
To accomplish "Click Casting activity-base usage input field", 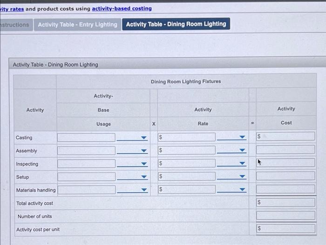I will 86,138.
